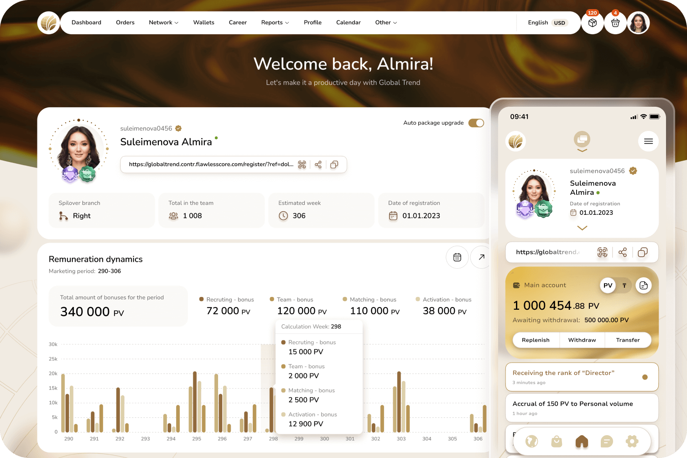Viewport: 687px width, 458px height.
Task: Click the mobile referral URL text
Action: coord(547,252)
